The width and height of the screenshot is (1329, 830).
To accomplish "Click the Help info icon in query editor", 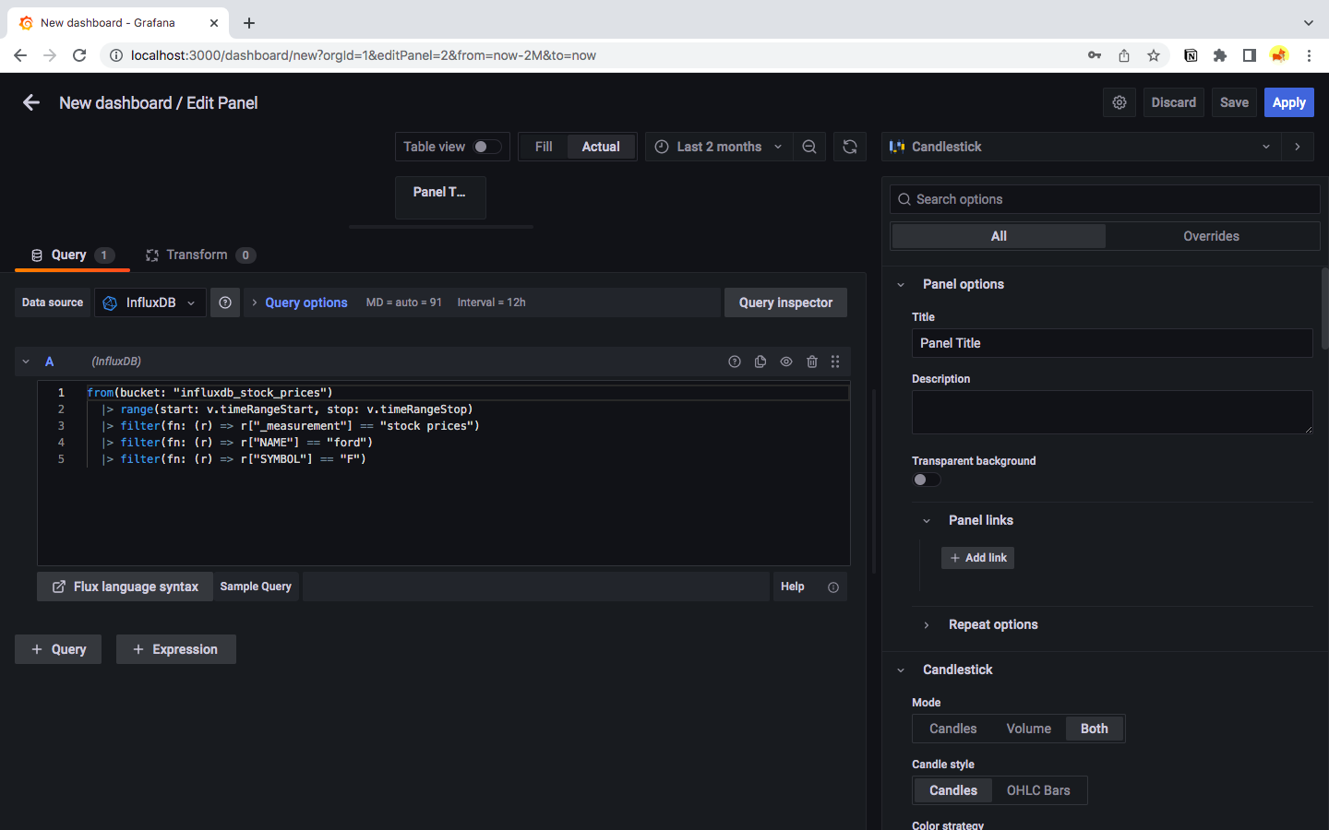I will point(833,587).
